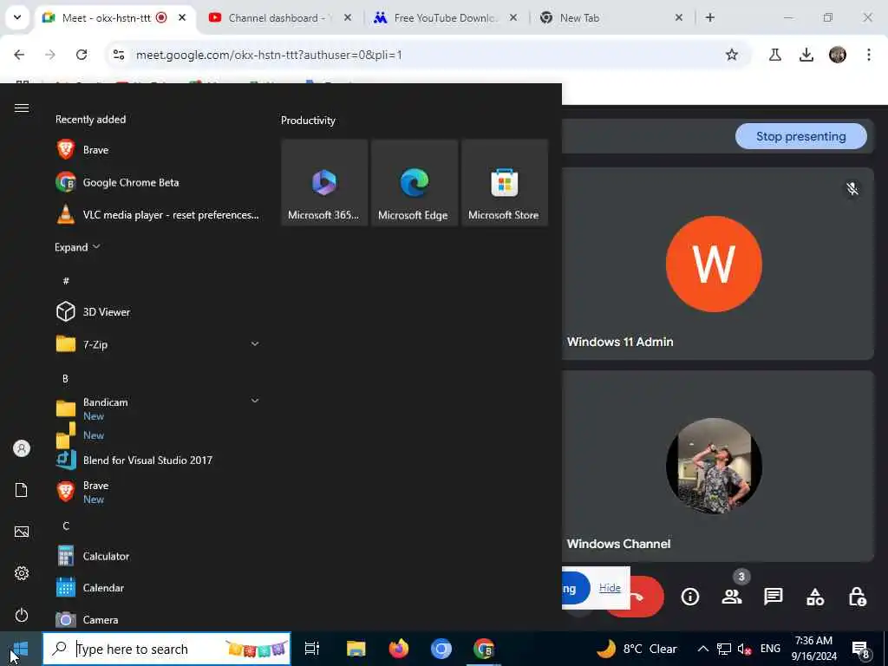Screen dimensions: 888x666
Task: Open Chrome downloads icon
Action: pyautogui.click(x=806, y=55)
